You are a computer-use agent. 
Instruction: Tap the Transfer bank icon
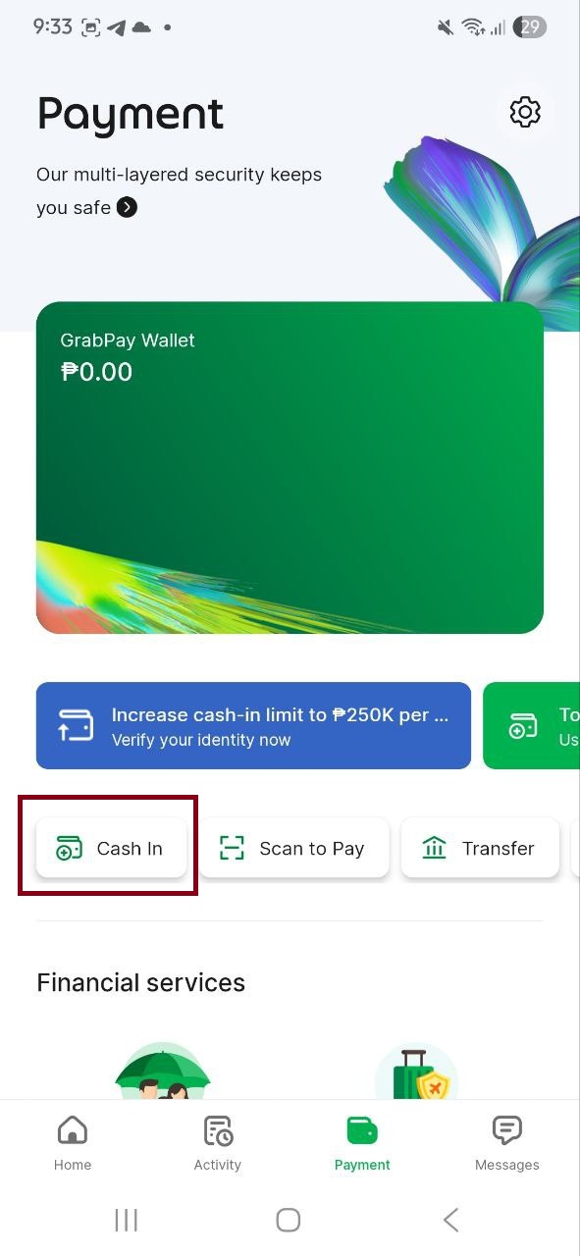point(434,848)
